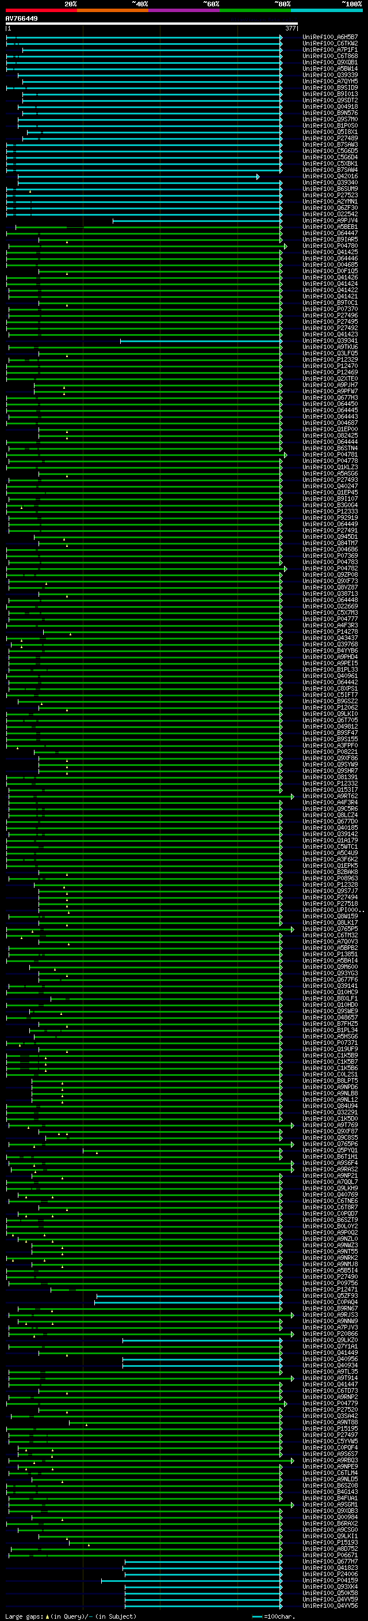This screenshot has width=368, height=1621.
Task: Select the UniRef100_B7SAW3 label
Action: tap(330, 144)
